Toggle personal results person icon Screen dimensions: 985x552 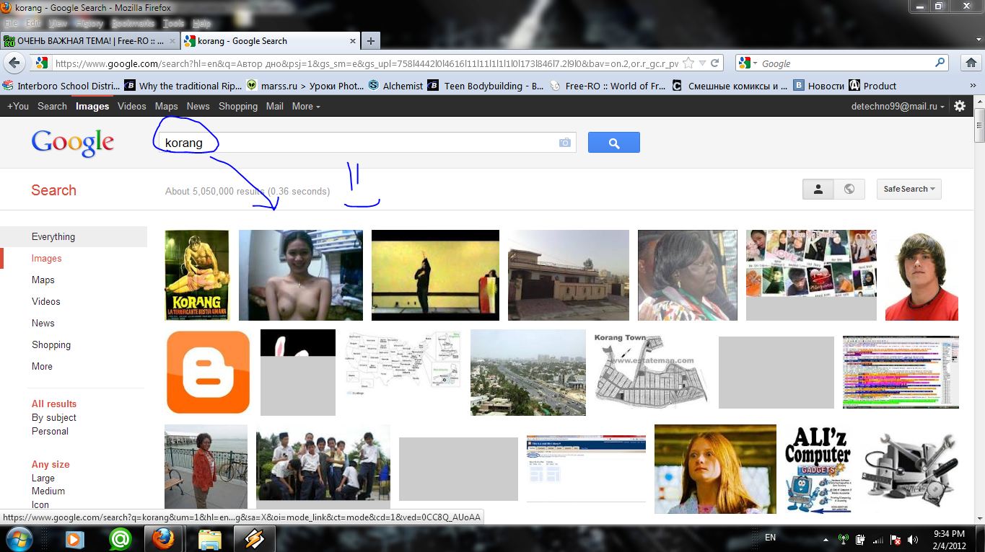coord(818,189)
